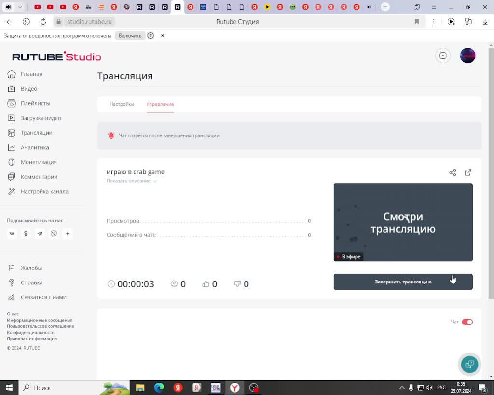The width and height of the screenshot is (494, 395).
Task: Click the help question mark in protection bar
Action: click(151, 36)
